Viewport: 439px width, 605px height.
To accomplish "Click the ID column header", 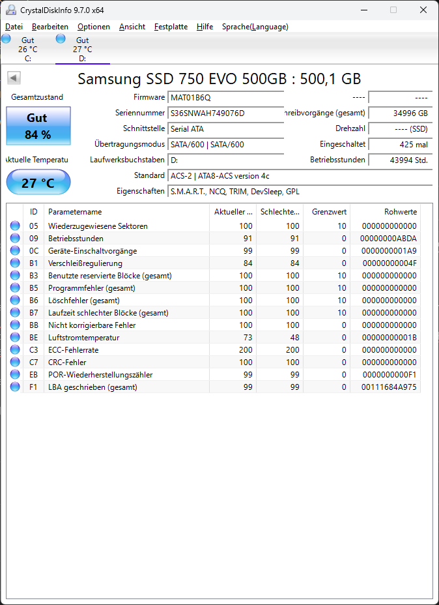I will (34, 211).
